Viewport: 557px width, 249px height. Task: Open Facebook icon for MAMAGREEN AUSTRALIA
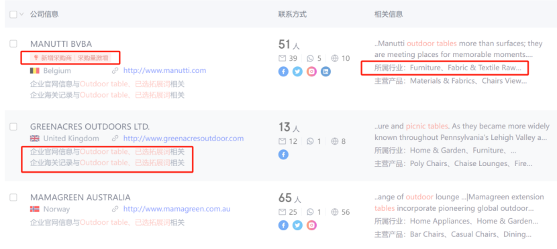coord(283,225)
